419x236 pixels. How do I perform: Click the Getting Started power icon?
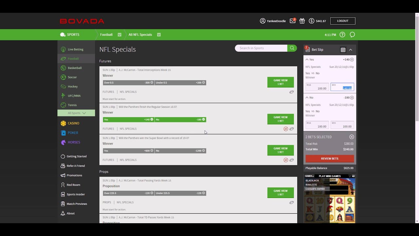point(63,156)
